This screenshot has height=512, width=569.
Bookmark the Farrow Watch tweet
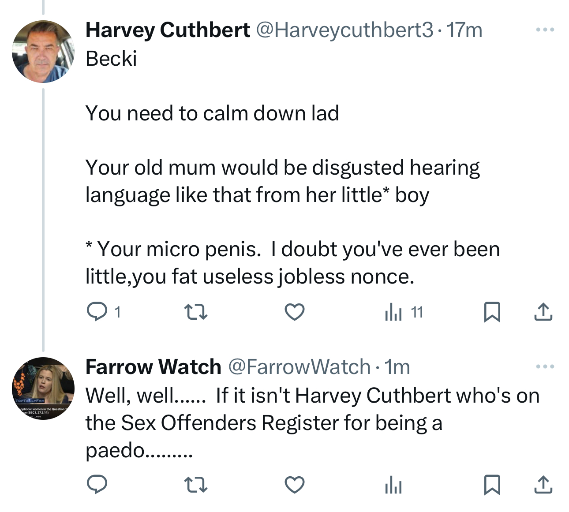pos(492,485)
